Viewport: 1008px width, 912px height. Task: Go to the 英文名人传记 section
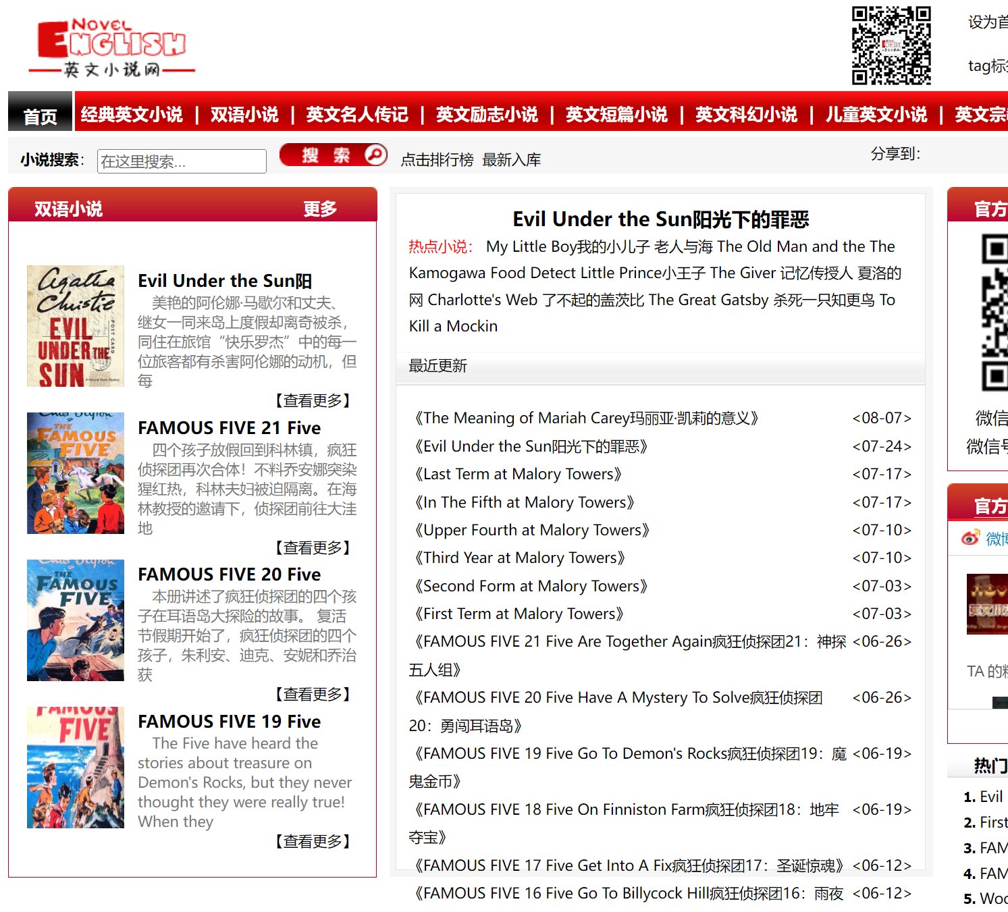pyautogui.click(x=357, y=115)
